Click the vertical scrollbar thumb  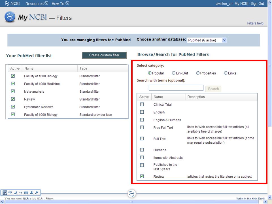pos(270,66)
